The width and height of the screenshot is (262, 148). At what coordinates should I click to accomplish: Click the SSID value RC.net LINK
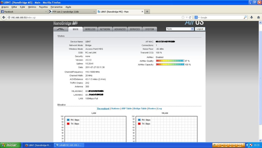click(x=91, y=53)
